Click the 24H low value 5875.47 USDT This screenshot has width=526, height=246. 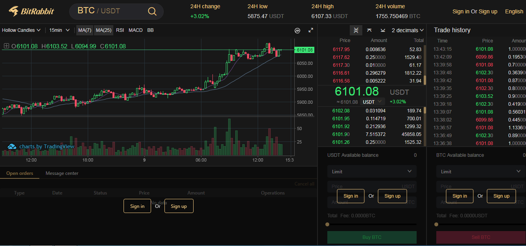[266, 16]
